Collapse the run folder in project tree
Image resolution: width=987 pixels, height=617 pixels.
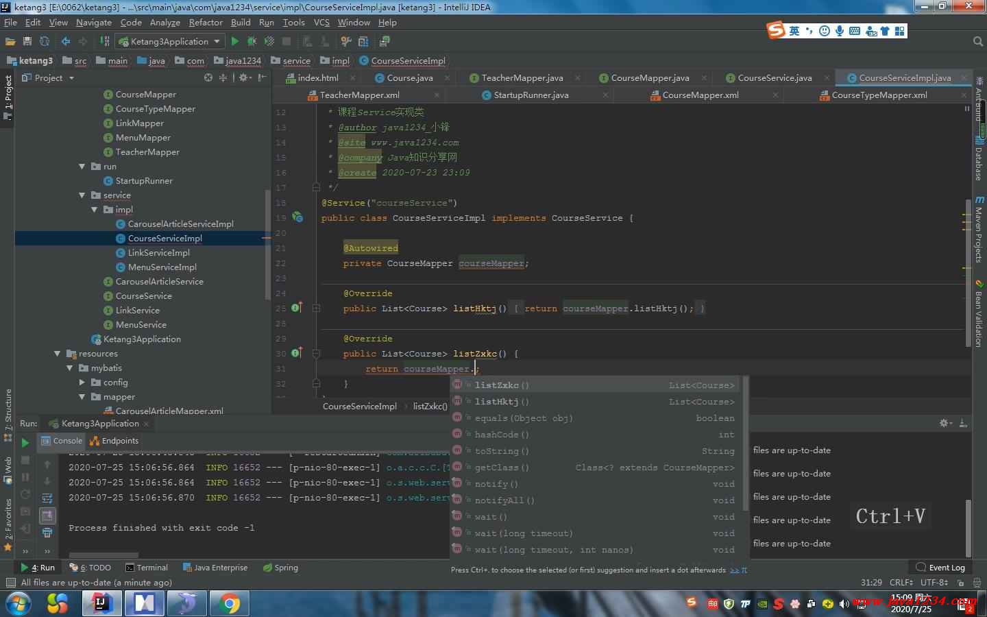click(82, 167)
